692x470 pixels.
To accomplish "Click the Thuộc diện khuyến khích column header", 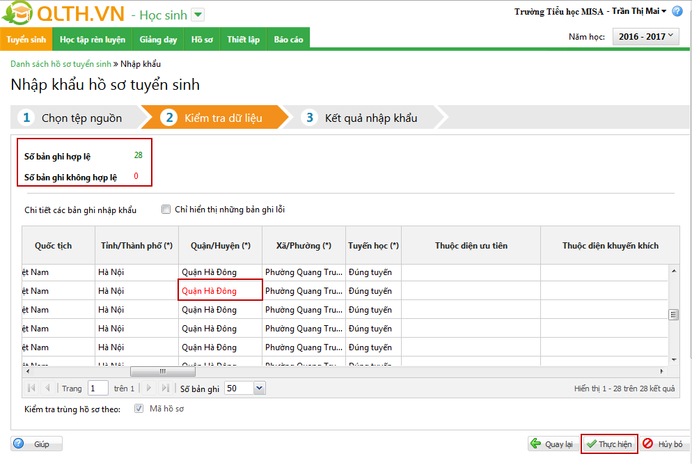I will pyautogui.click(x=610, y=245).
